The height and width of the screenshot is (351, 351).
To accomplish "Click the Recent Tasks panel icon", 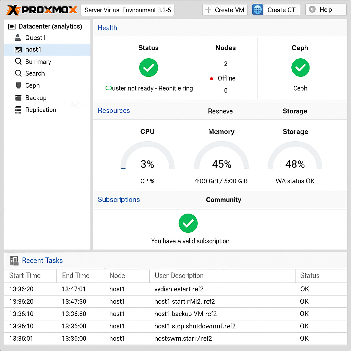I will (14, 261).
